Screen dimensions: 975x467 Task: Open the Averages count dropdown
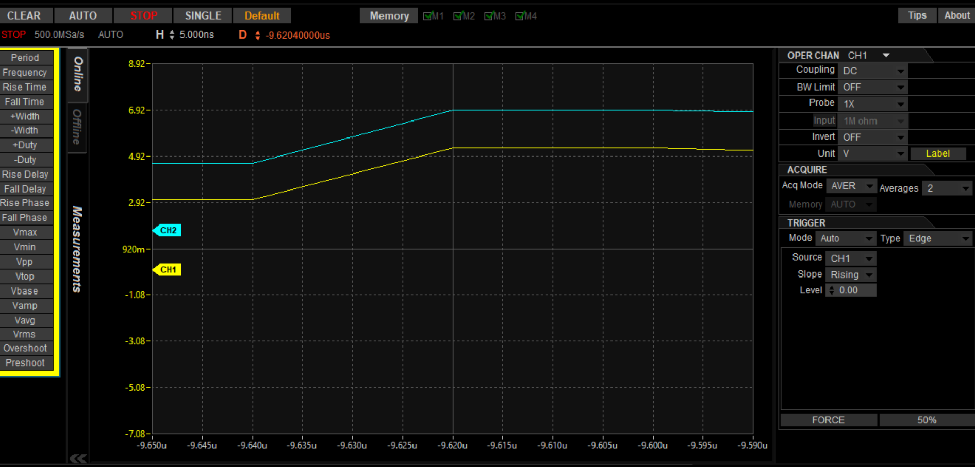tap(947, 188)
